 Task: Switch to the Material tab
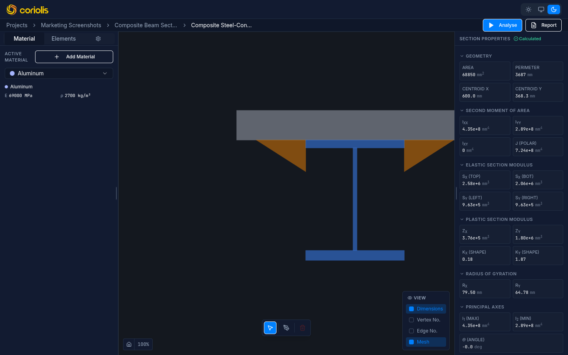click(24, 39)
